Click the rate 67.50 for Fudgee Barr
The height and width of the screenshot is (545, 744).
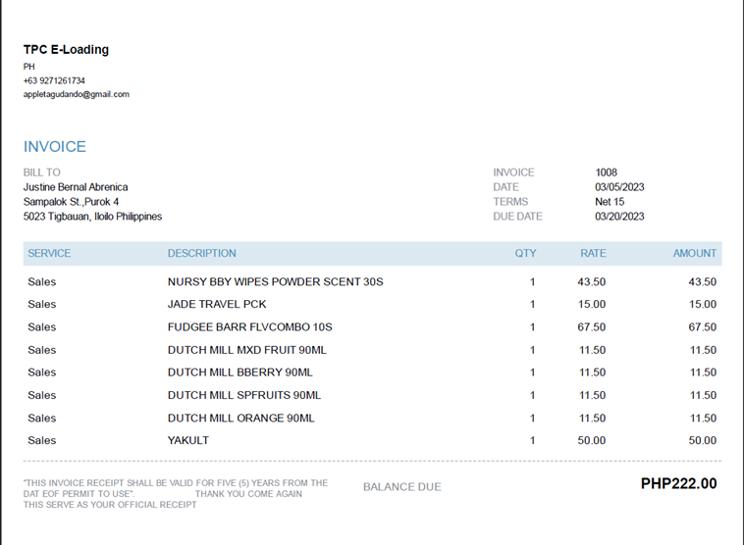point(591,327)
